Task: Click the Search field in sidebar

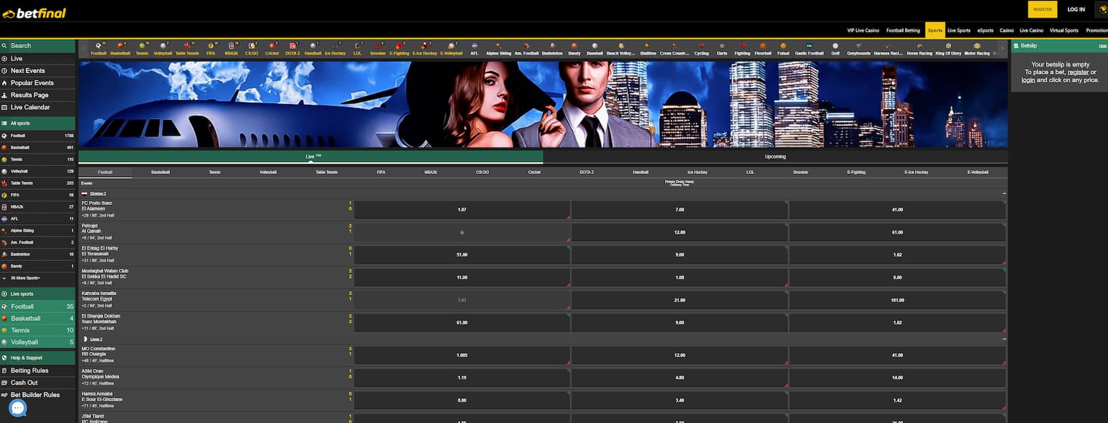Action: 38,45
